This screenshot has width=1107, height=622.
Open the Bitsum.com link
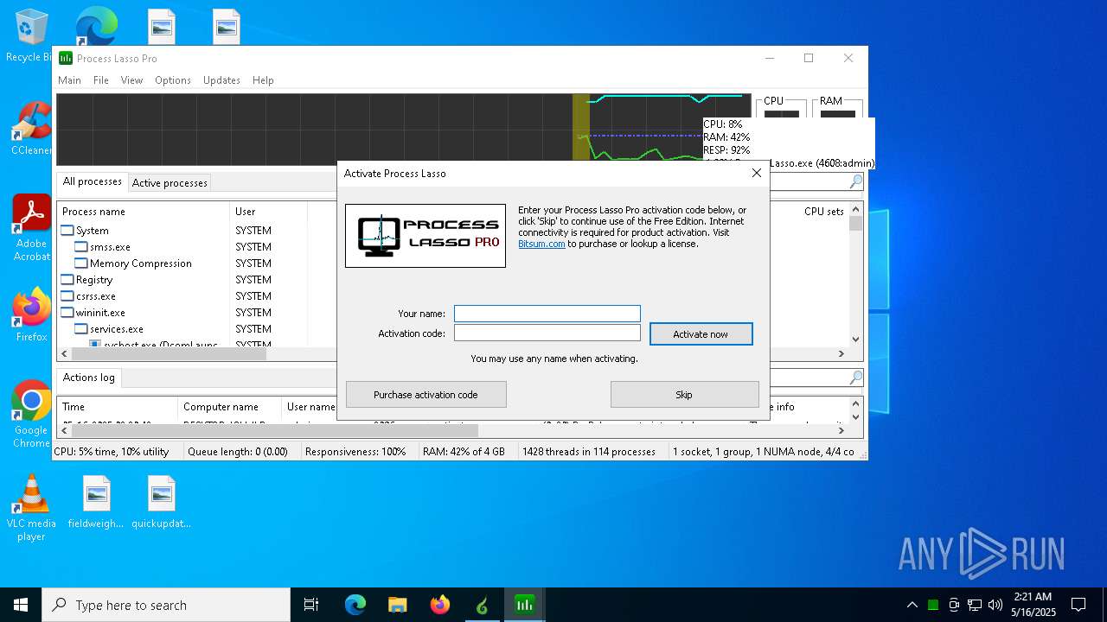coord(541,244)
